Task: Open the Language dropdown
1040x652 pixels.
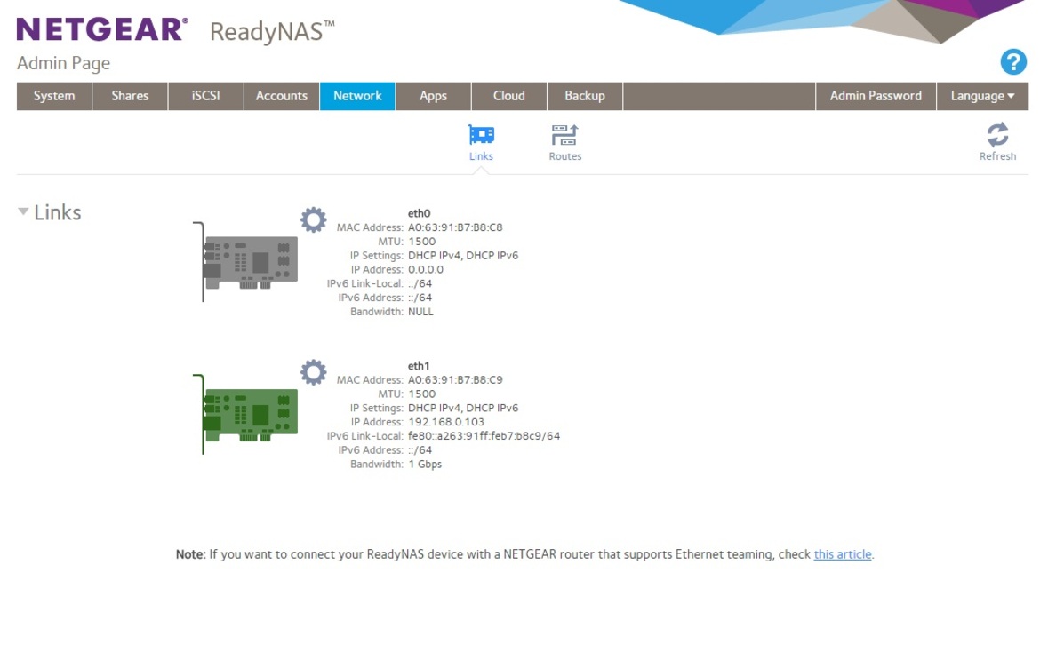Action: tap(982, 96)
